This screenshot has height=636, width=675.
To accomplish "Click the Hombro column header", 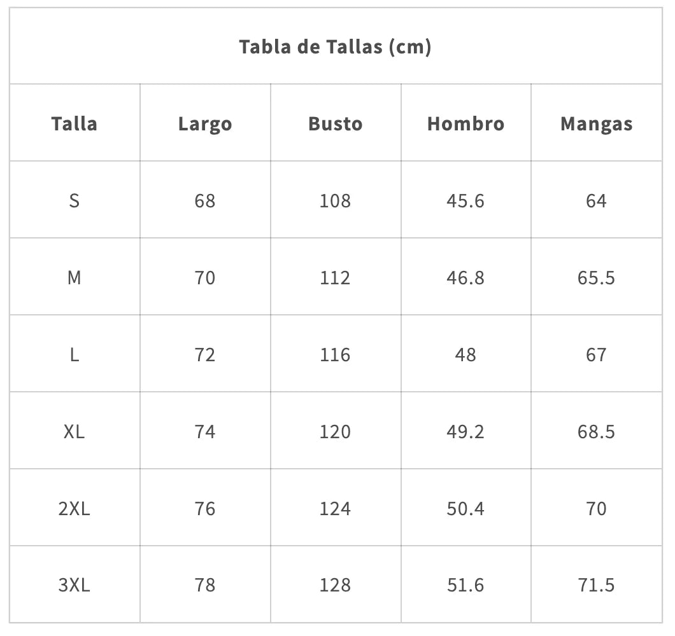I will tap(465, 123).
